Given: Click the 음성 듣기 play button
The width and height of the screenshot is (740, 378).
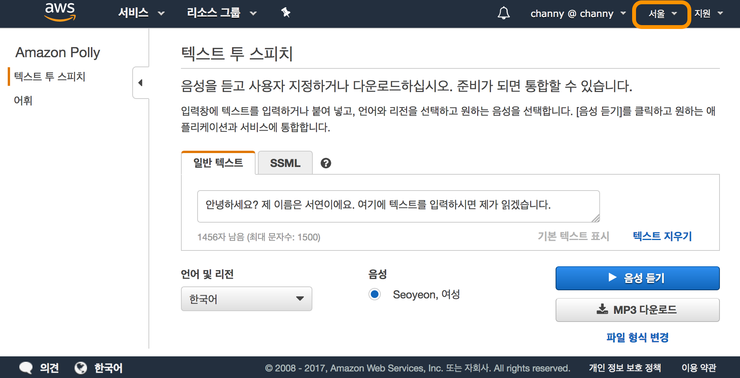Looking at the screenshot, I should pyautogui.click(x=638, y=278).
